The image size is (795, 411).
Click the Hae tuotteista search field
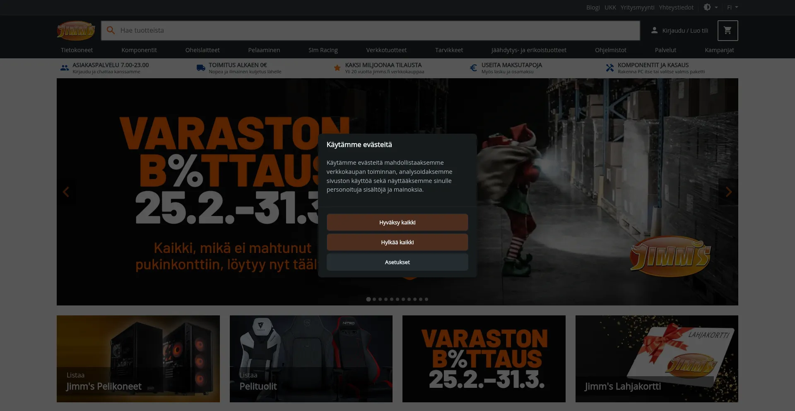pyautogui.click(x=371, y=31)
